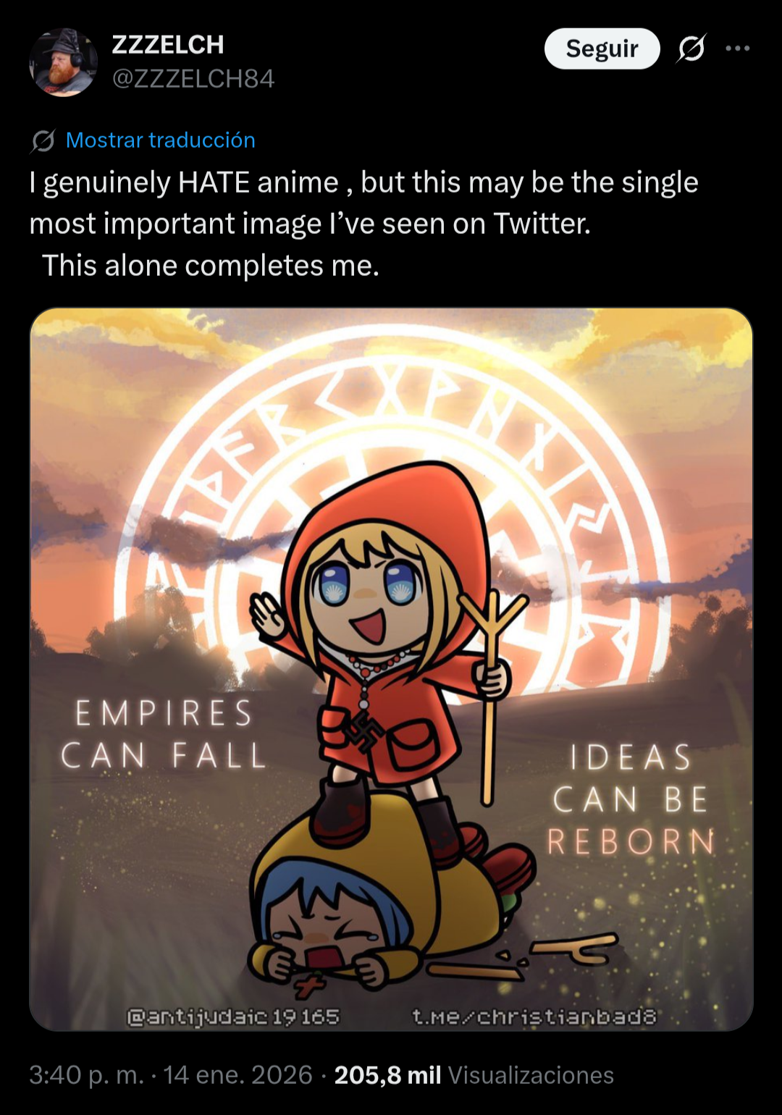Click the 14 ene. 2026 date

[x=237, y=1074]
